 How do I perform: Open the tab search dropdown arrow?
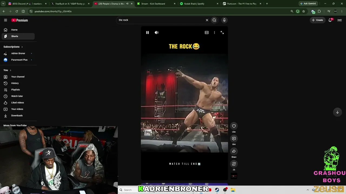coord(3,4)
